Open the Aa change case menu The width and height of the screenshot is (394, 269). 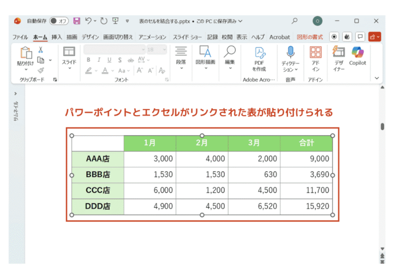pos(124,71)
